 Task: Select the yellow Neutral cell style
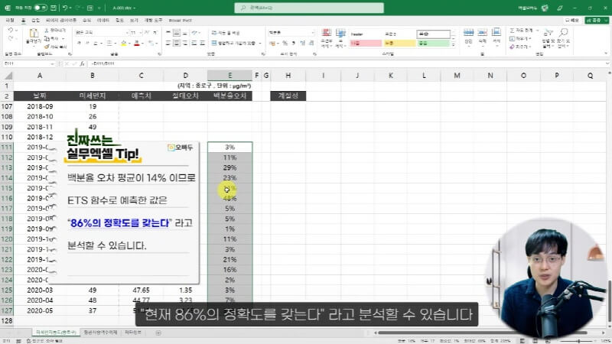point(399,43)
